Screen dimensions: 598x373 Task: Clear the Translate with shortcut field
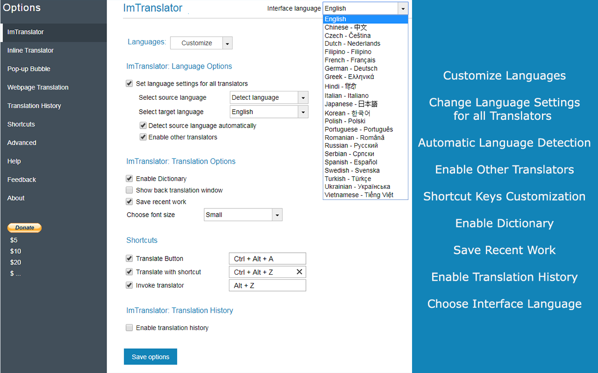coord(299,272)
